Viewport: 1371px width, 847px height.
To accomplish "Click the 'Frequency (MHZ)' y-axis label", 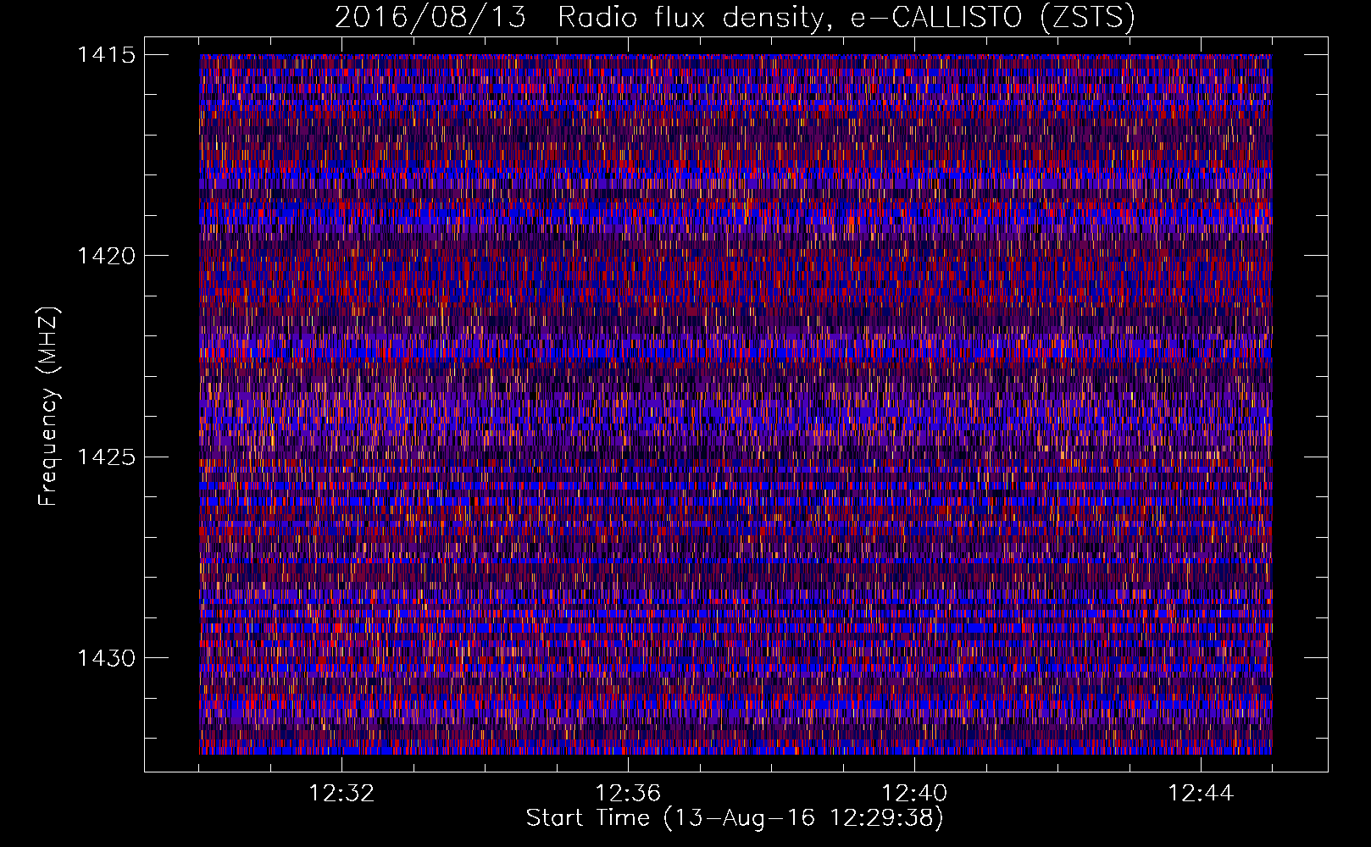I will click(x=48, y=406).
